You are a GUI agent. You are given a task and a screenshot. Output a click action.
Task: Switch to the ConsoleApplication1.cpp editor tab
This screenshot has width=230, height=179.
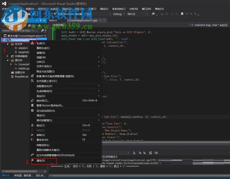tap(82, 20)
